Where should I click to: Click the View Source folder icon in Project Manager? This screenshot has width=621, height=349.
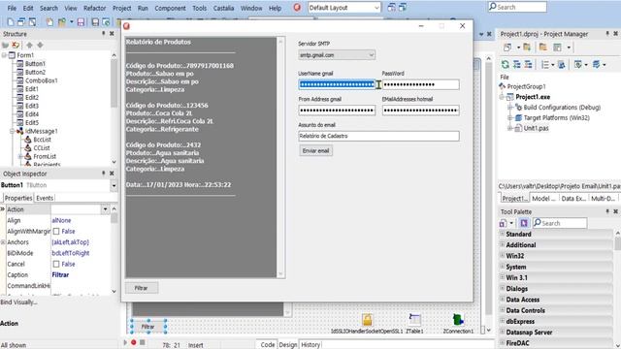click(x=543, y=48)
